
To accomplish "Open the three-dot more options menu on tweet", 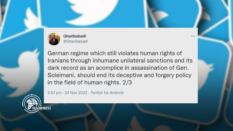I will click(x=193, y=36).
